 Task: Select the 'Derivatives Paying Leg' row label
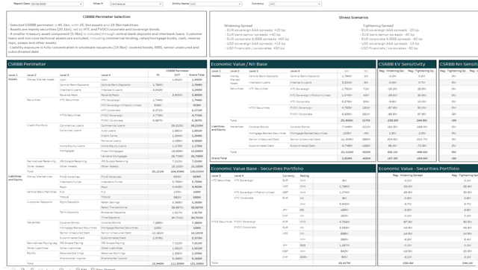click(42, 243)
